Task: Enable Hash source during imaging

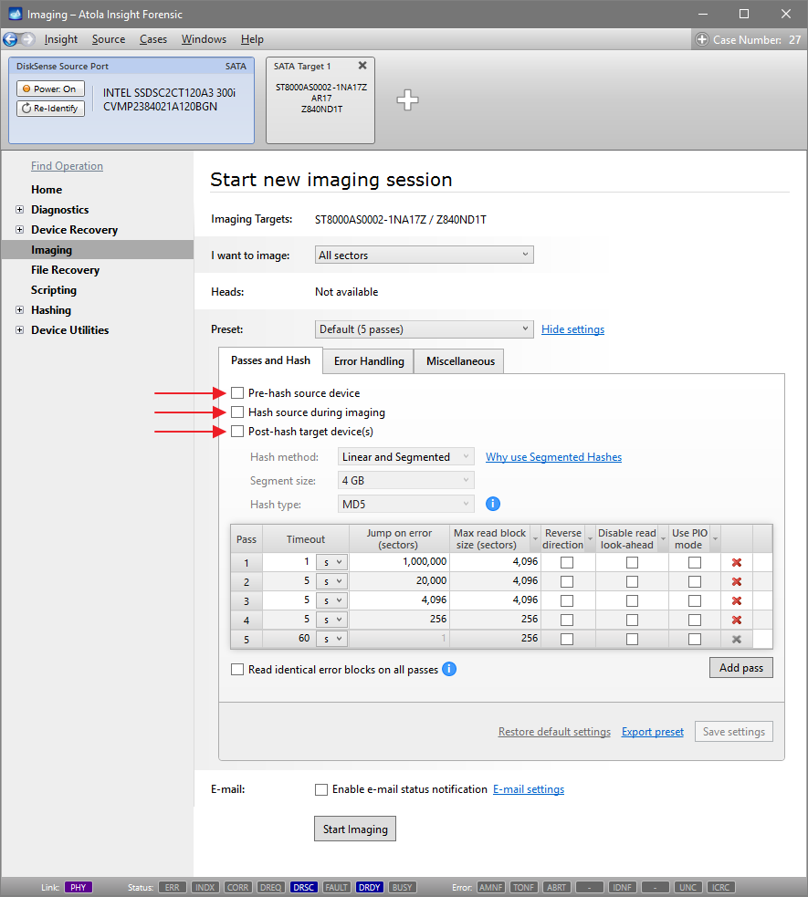Action: point(236,412)
